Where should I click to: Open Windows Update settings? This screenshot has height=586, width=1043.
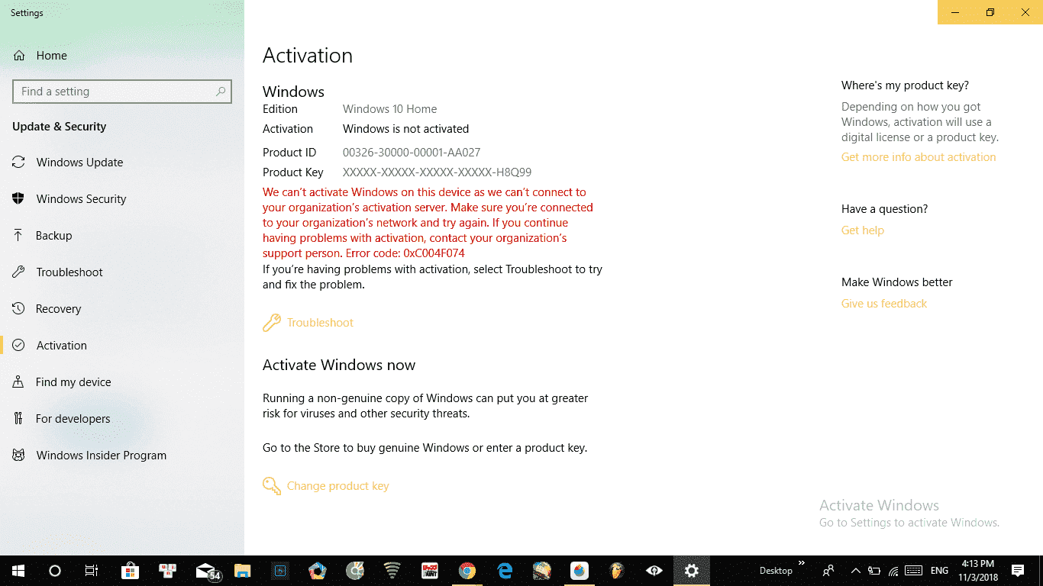pyautogui.click(x=122, y=163)
